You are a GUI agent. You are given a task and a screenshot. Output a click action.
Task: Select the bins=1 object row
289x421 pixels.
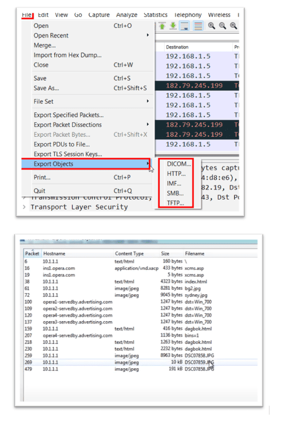[x=140, y=335]
